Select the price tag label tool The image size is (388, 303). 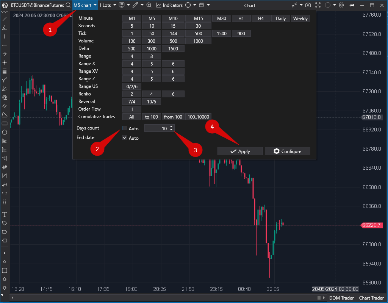click(x=5, y=223)
